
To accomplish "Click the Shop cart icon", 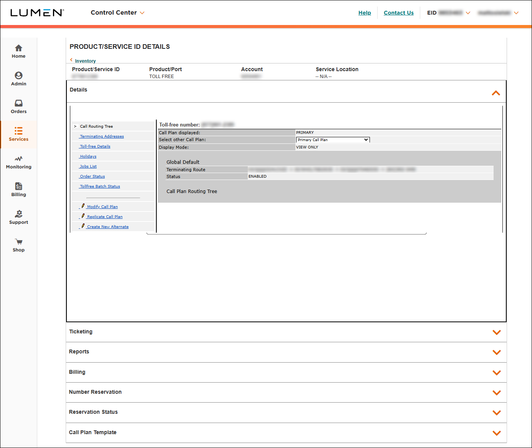I will coord(18,245).
